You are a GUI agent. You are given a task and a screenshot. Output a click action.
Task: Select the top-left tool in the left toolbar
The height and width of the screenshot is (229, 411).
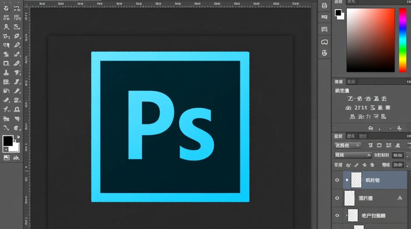(x=6, y=8)
